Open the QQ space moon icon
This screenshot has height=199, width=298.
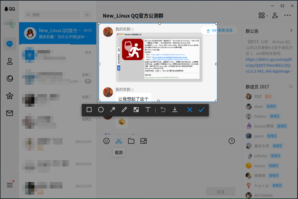pos(10,79)
